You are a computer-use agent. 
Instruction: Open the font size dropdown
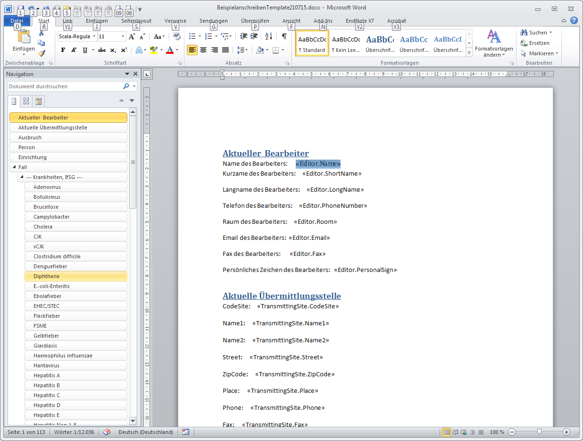tap(123, 36)
